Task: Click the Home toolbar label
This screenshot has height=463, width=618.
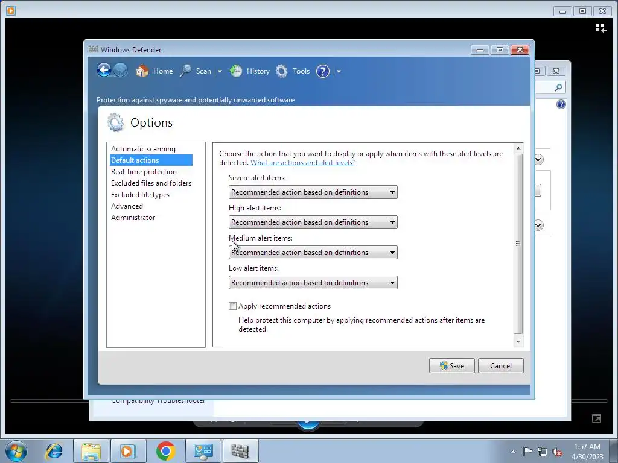Action: (163, 71)
